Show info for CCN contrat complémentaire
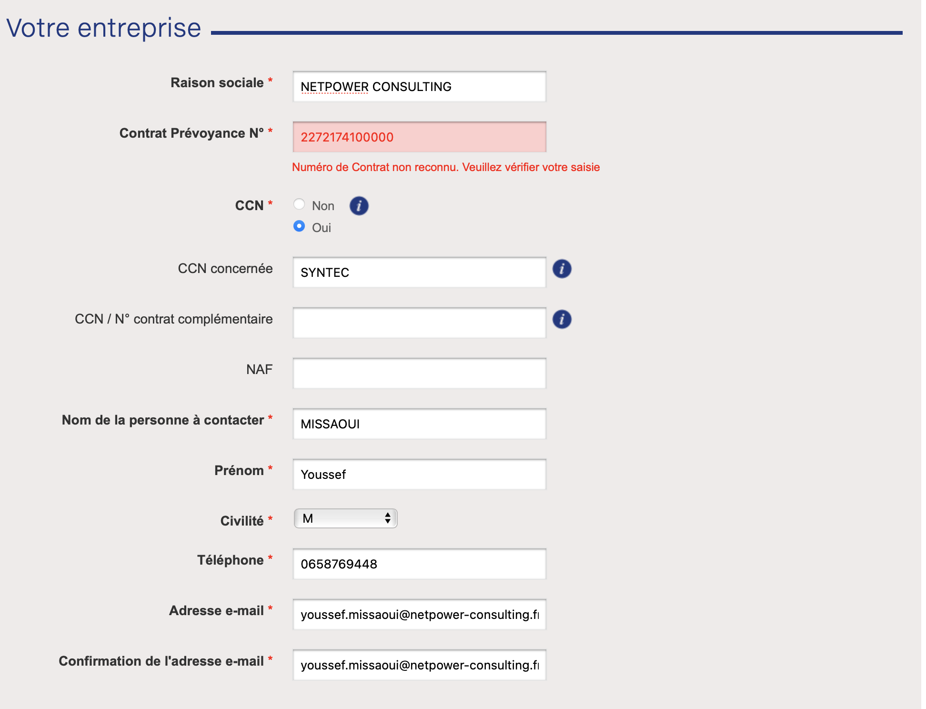Image resolution: width=926 pixels, height=709 pixels. click(562, 319)
